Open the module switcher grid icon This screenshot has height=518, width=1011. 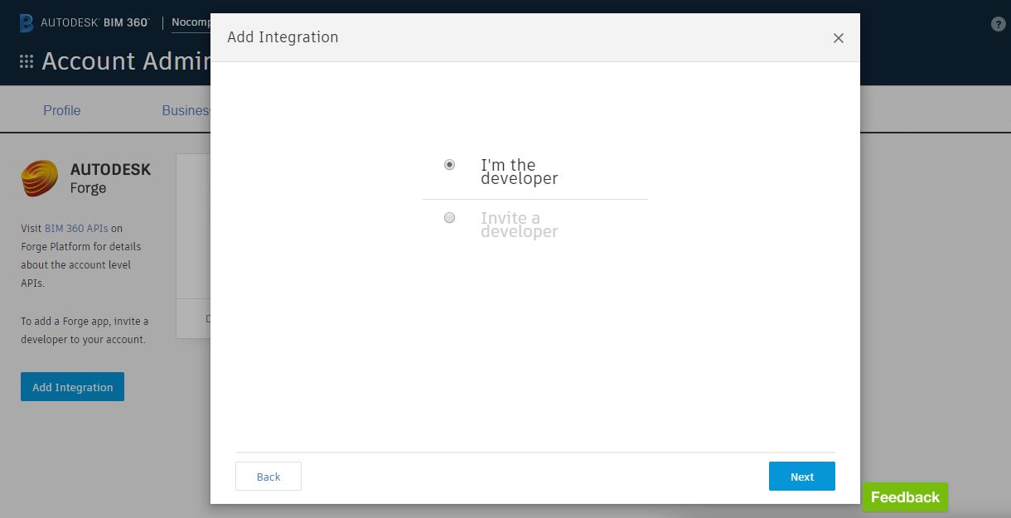pyautogui.click(x=27, y=61)
